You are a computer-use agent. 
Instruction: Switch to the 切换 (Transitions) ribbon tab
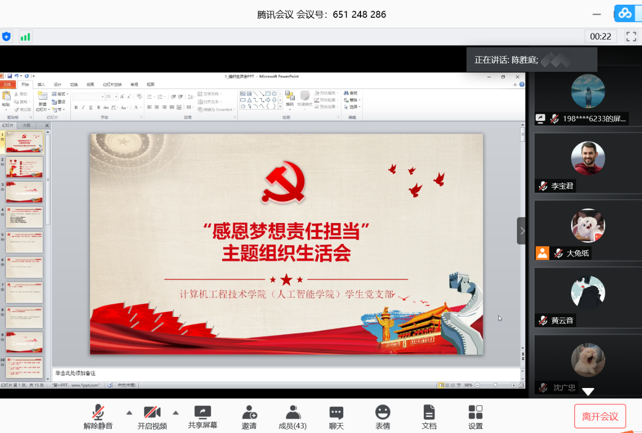point(74,84)
